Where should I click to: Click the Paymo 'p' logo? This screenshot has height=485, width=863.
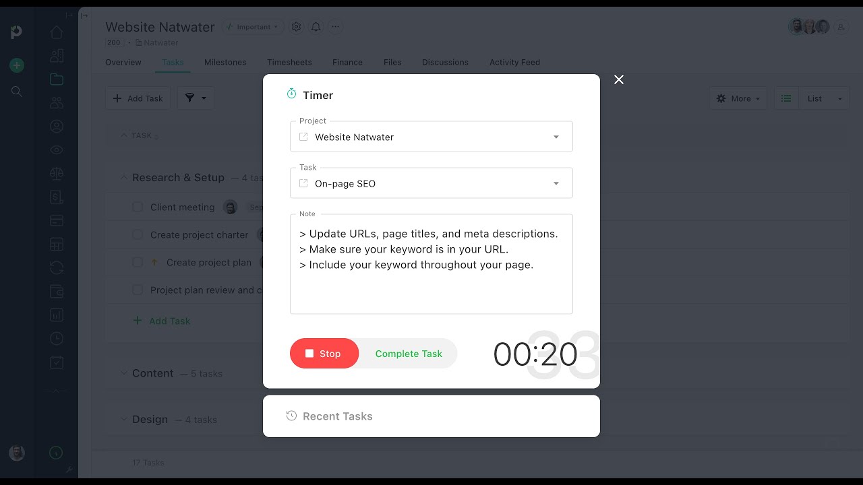click(x=17, y=32)
